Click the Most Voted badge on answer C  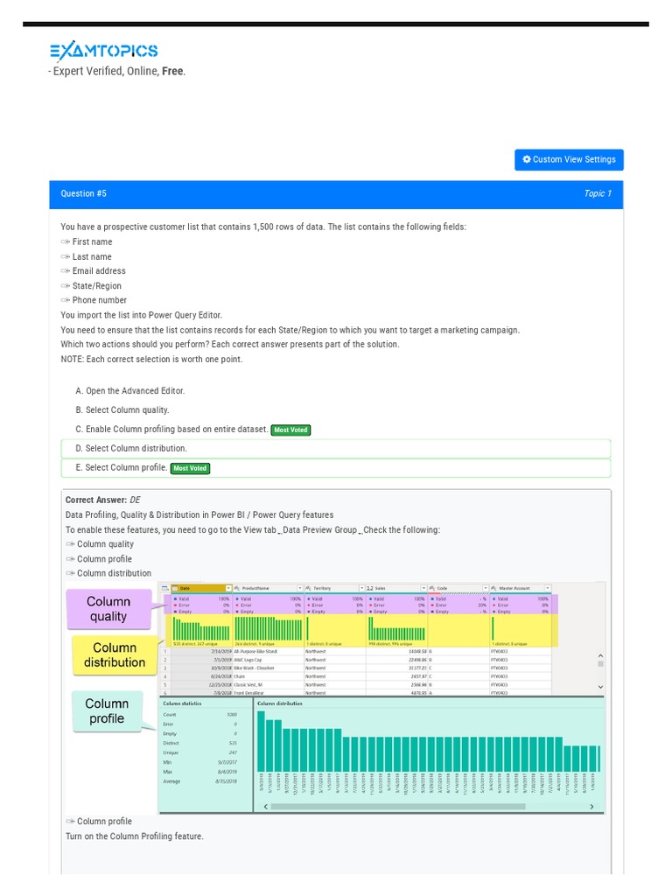tap(290, 430)
